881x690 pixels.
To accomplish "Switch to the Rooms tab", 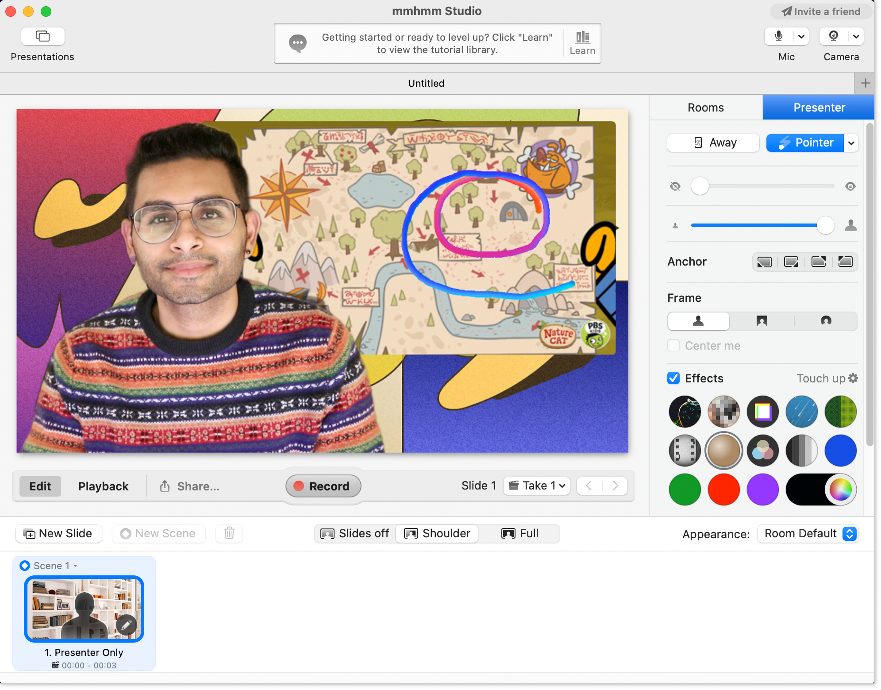I will [705, 108].
